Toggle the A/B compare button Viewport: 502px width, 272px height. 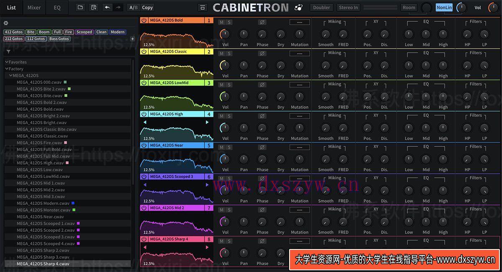pos(133,8)
